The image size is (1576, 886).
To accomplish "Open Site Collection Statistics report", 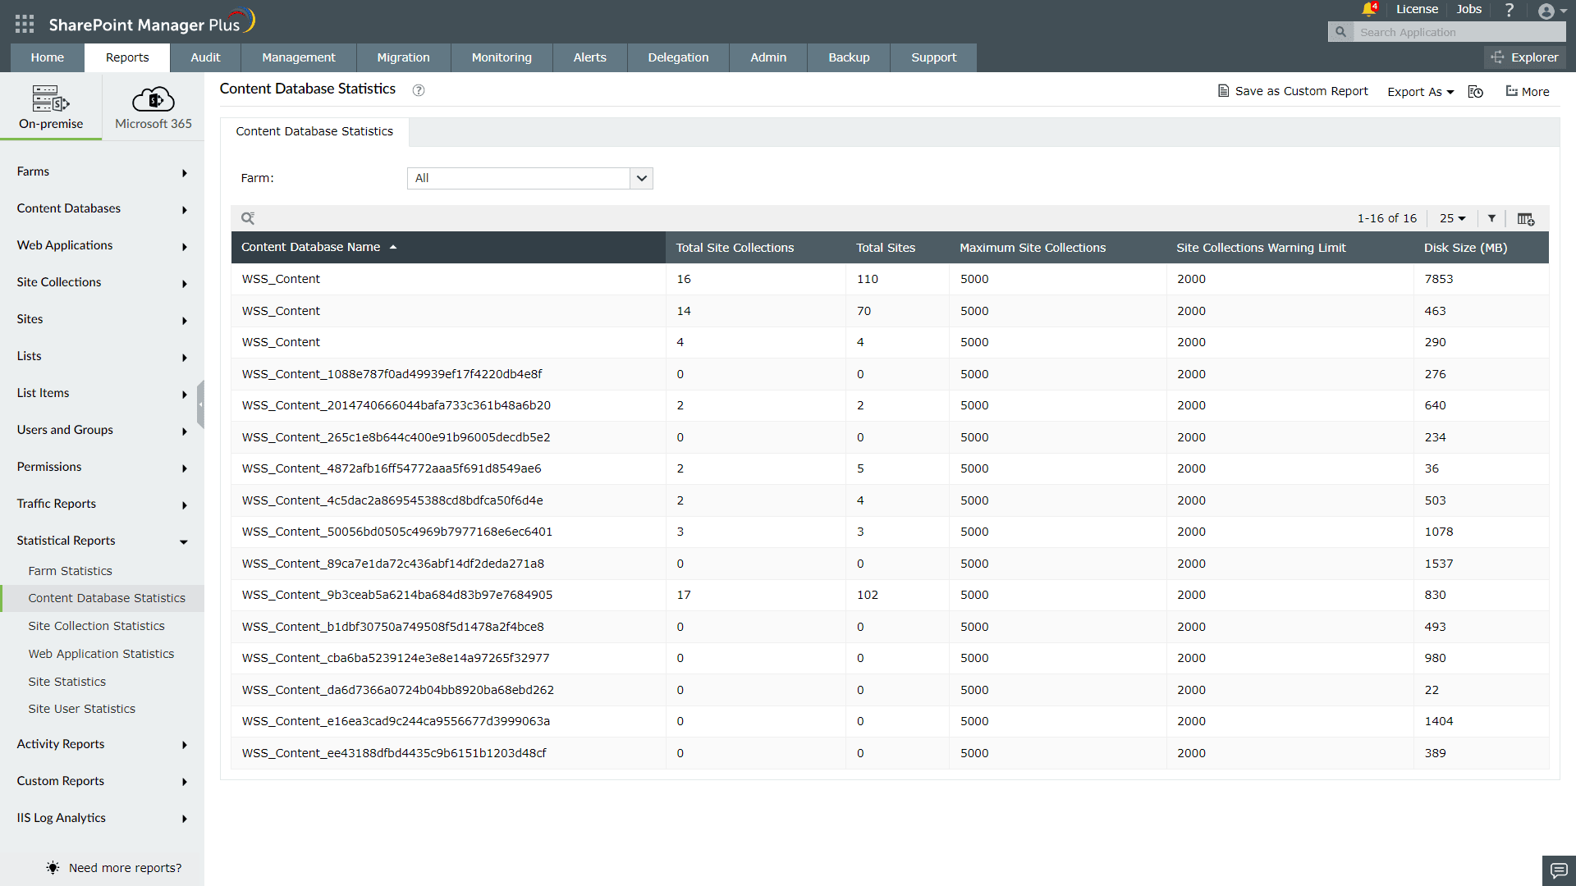I will (96, 626).
